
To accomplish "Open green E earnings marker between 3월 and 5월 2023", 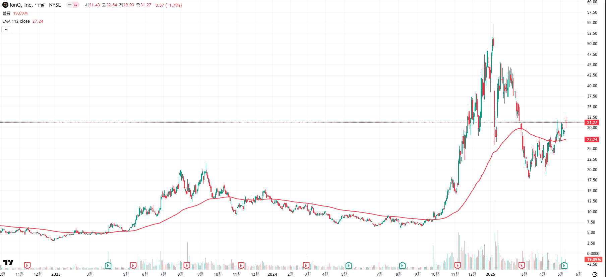I will click(108, 265).
